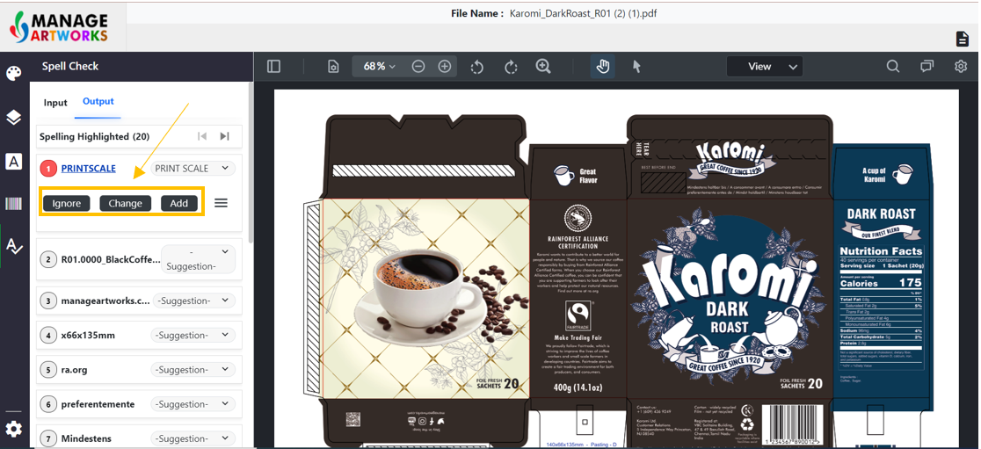Open suggestion dropdown for x66x135mm
Image resolution: width=981 pixels, height=449 pixels.
(193, 335)
